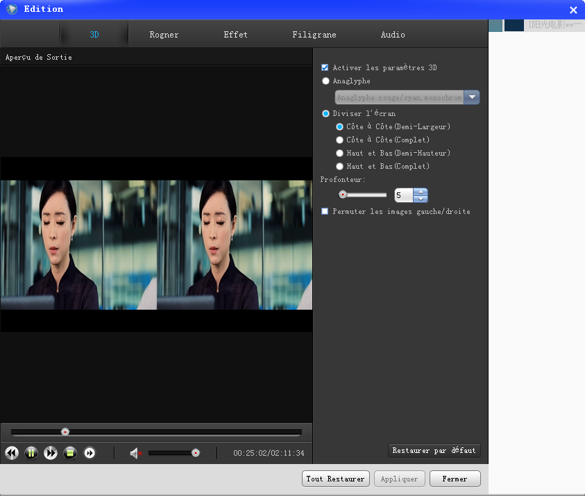Image resolution: width=585 pixels, height=496 pixels.
Task: Choose Haut et Bas (Demi-Hauteur)
Action: (339, 153)
